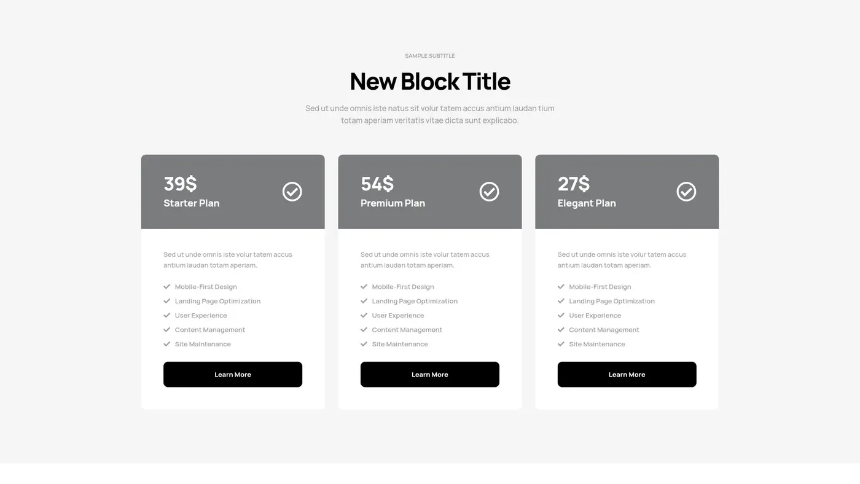
Task: Click Learn More on the Premium Plan
Action: point(429,374)
